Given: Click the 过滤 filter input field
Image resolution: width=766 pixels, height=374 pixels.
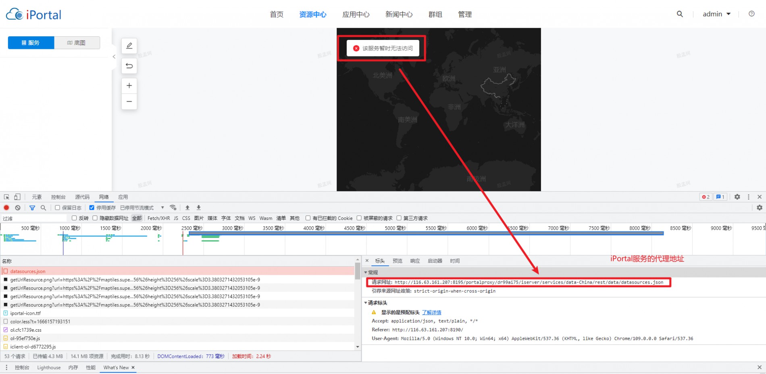Looking at the screenshot, I should tap(34, 218).
